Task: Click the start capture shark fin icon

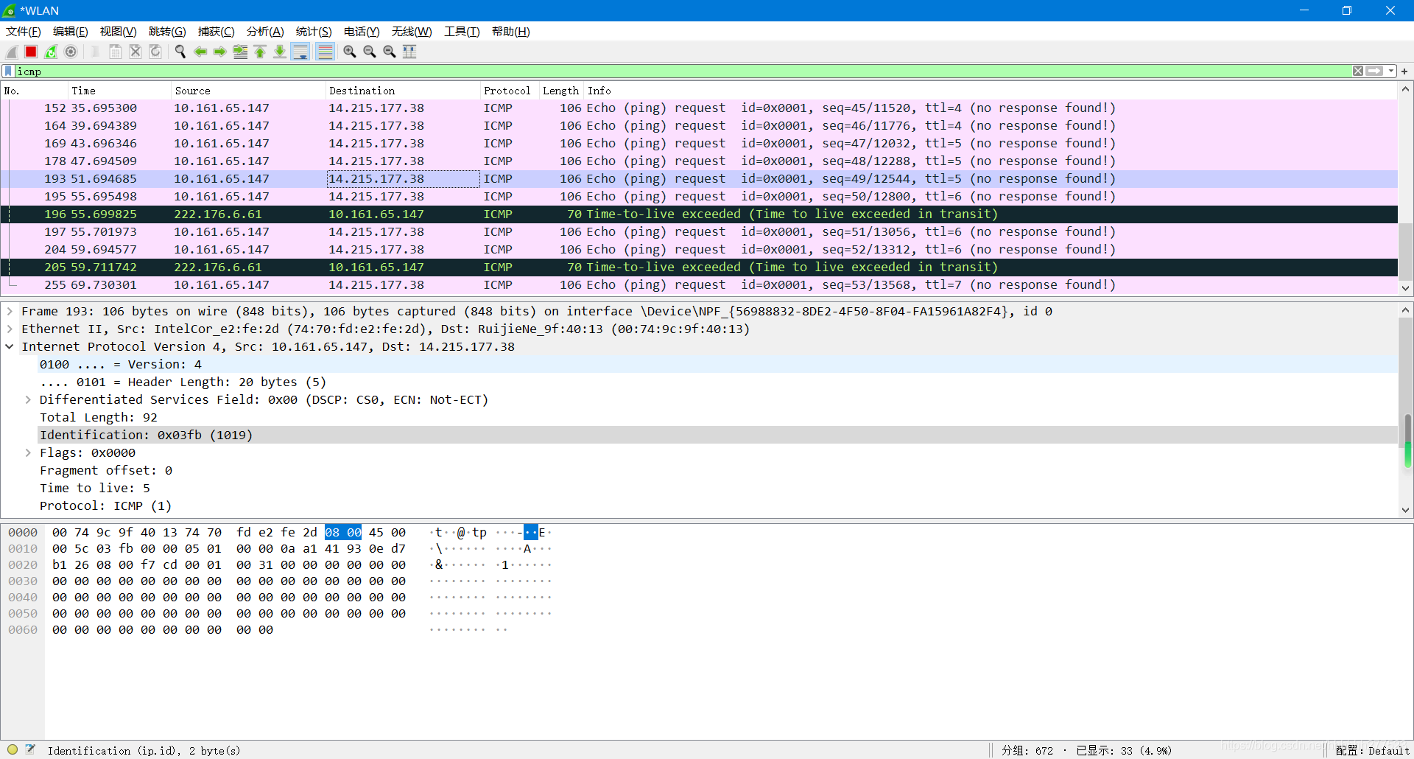Action: 12,52
